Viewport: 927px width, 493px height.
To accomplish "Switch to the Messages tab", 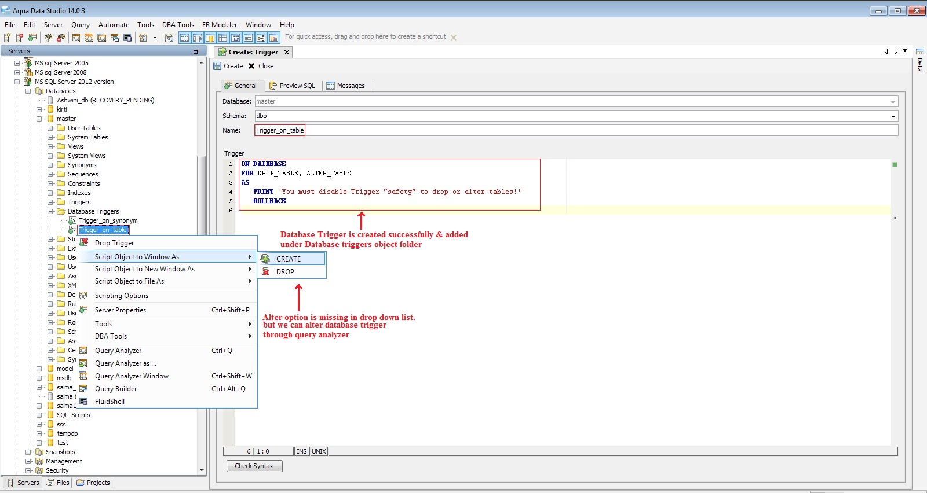I will pos(346,86).
